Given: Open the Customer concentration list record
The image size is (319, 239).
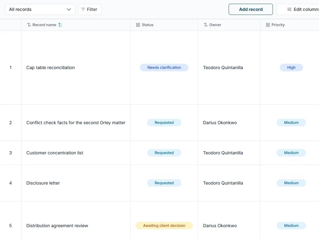Looking at the screenshot, I should point(55,153).
